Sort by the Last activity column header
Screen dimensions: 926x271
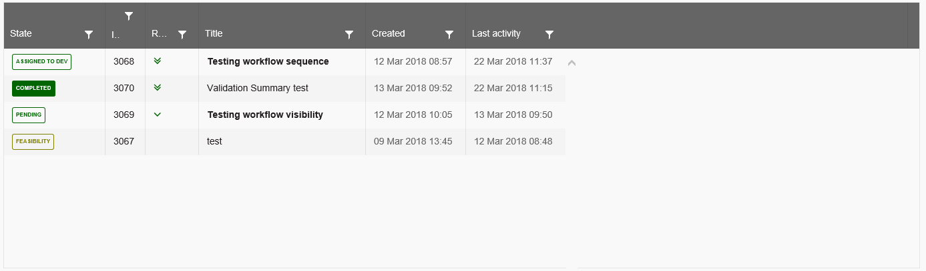click(496, 33)
